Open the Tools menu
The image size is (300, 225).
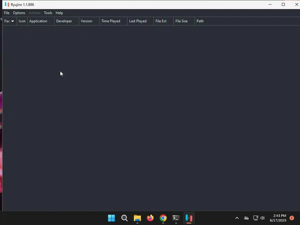point(48,13)
